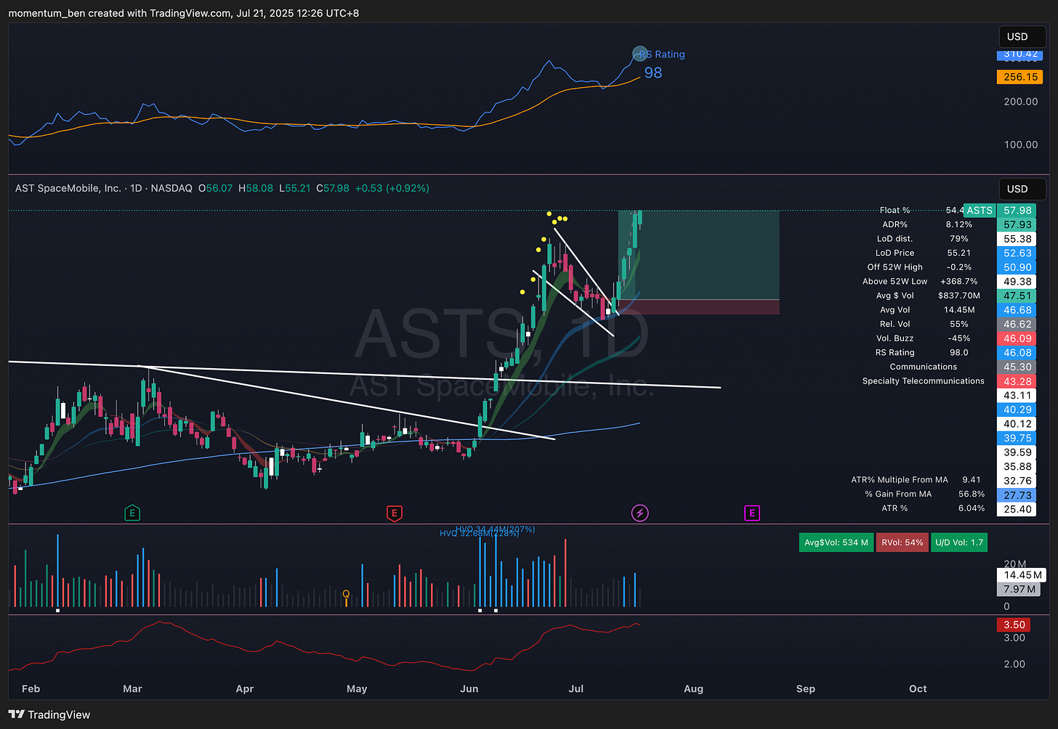Click the red E earnings marker
Viewport: 1058px width, 729px height.
[394, 513]
